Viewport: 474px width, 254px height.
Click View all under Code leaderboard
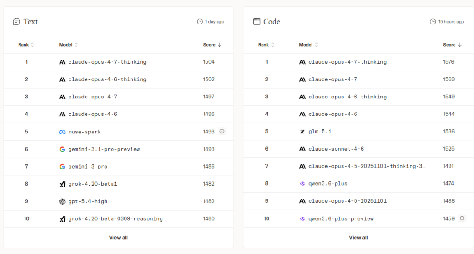[358, 237]
